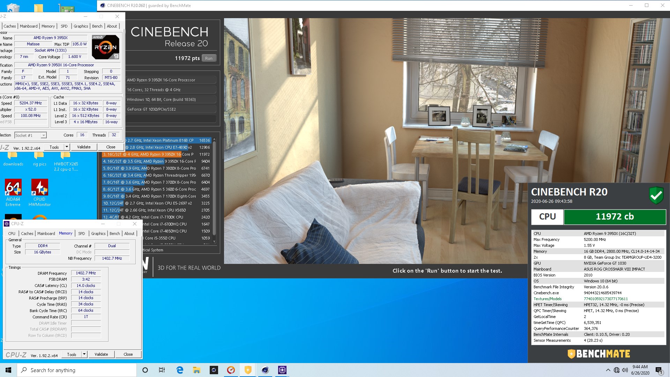
Task: Select the CPUID HWMonitor desktop icon
Action: (39, 192)
